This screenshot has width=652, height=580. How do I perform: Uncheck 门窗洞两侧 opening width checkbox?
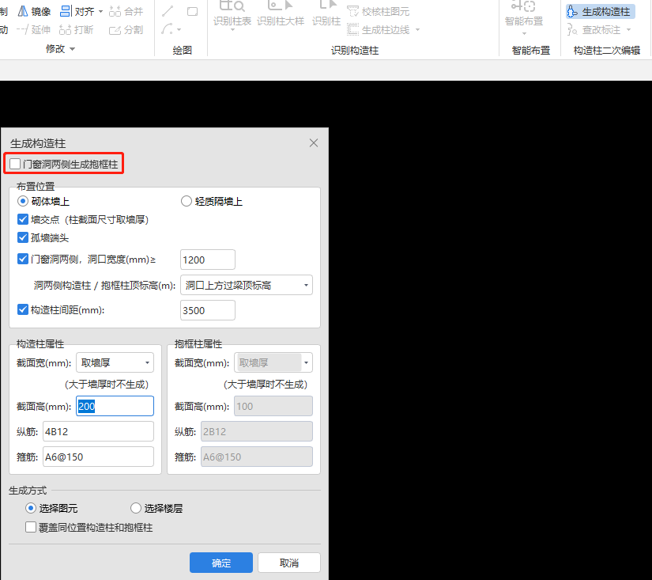23,260
